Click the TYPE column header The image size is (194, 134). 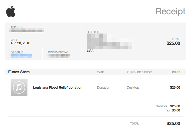pyautogui.click(x=100, y=72)
